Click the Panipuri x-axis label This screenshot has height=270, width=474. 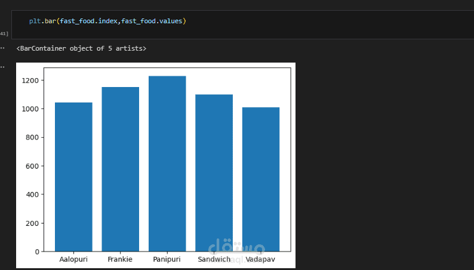[x=167, y=260]
